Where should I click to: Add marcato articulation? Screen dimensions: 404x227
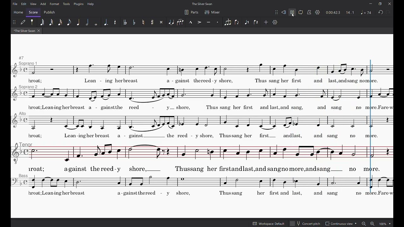pyautogui.click(x=190, y=22)
